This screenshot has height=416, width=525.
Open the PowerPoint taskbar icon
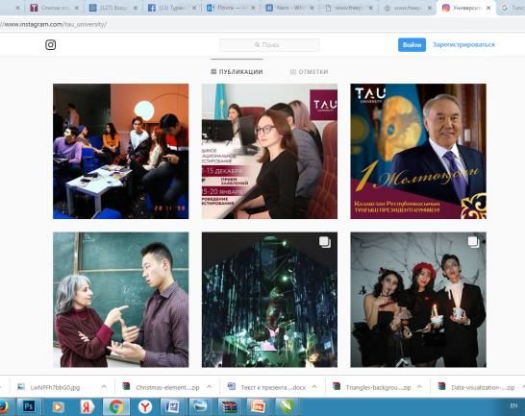point(259,406)
